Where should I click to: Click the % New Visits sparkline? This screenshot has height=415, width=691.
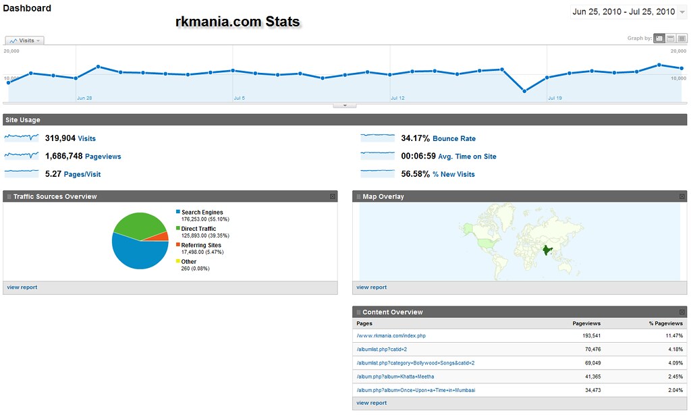tap(377, 173)
